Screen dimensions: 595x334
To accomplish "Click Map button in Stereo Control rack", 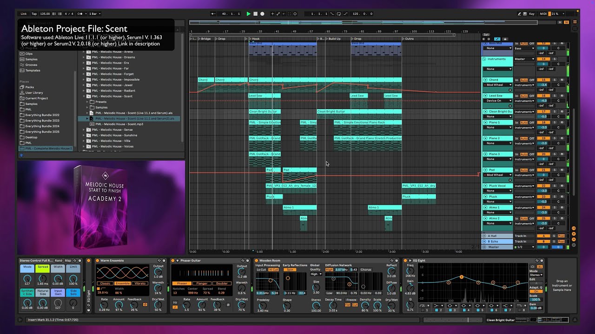I will [x=68, y=261].
